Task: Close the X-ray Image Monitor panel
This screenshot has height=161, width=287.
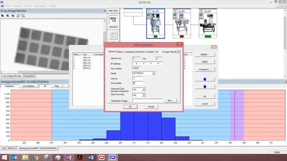Action: [104, 11]
